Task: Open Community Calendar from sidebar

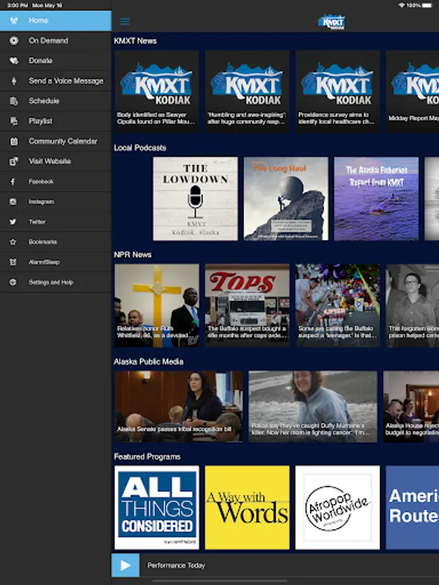Action: click(x=56, y=142)
